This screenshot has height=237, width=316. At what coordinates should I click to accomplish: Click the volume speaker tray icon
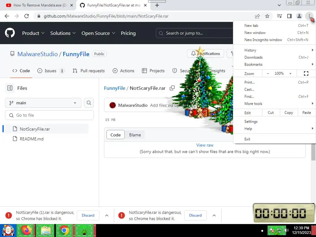click(x=286, y=230)
